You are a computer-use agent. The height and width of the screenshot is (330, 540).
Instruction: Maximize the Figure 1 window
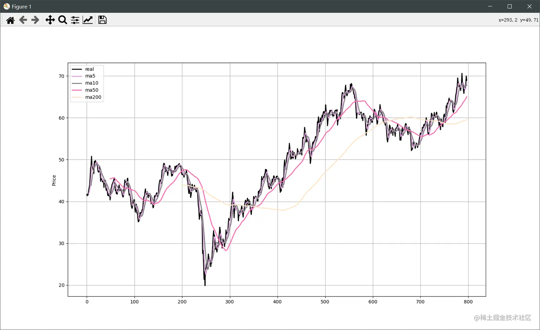tap(510, 6)
